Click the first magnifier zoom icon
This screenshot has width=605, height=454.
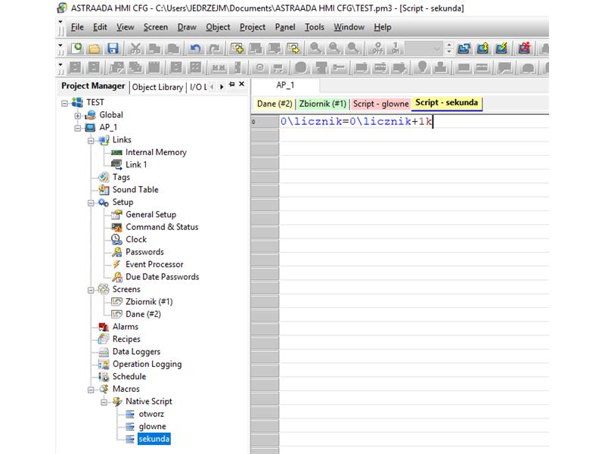click(315, 48)
